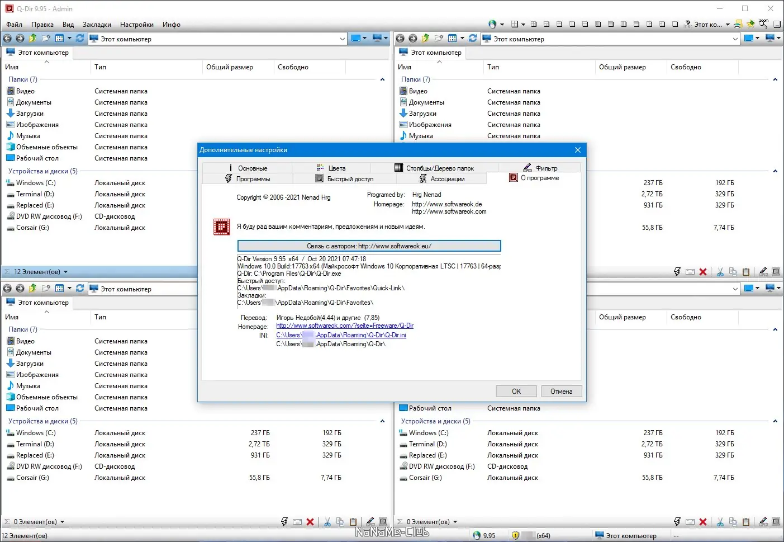Screen dimensions: 784x542
Task: Open the 'Этот ко...' toolbar dropdown
Action: [x=728, y=24]
